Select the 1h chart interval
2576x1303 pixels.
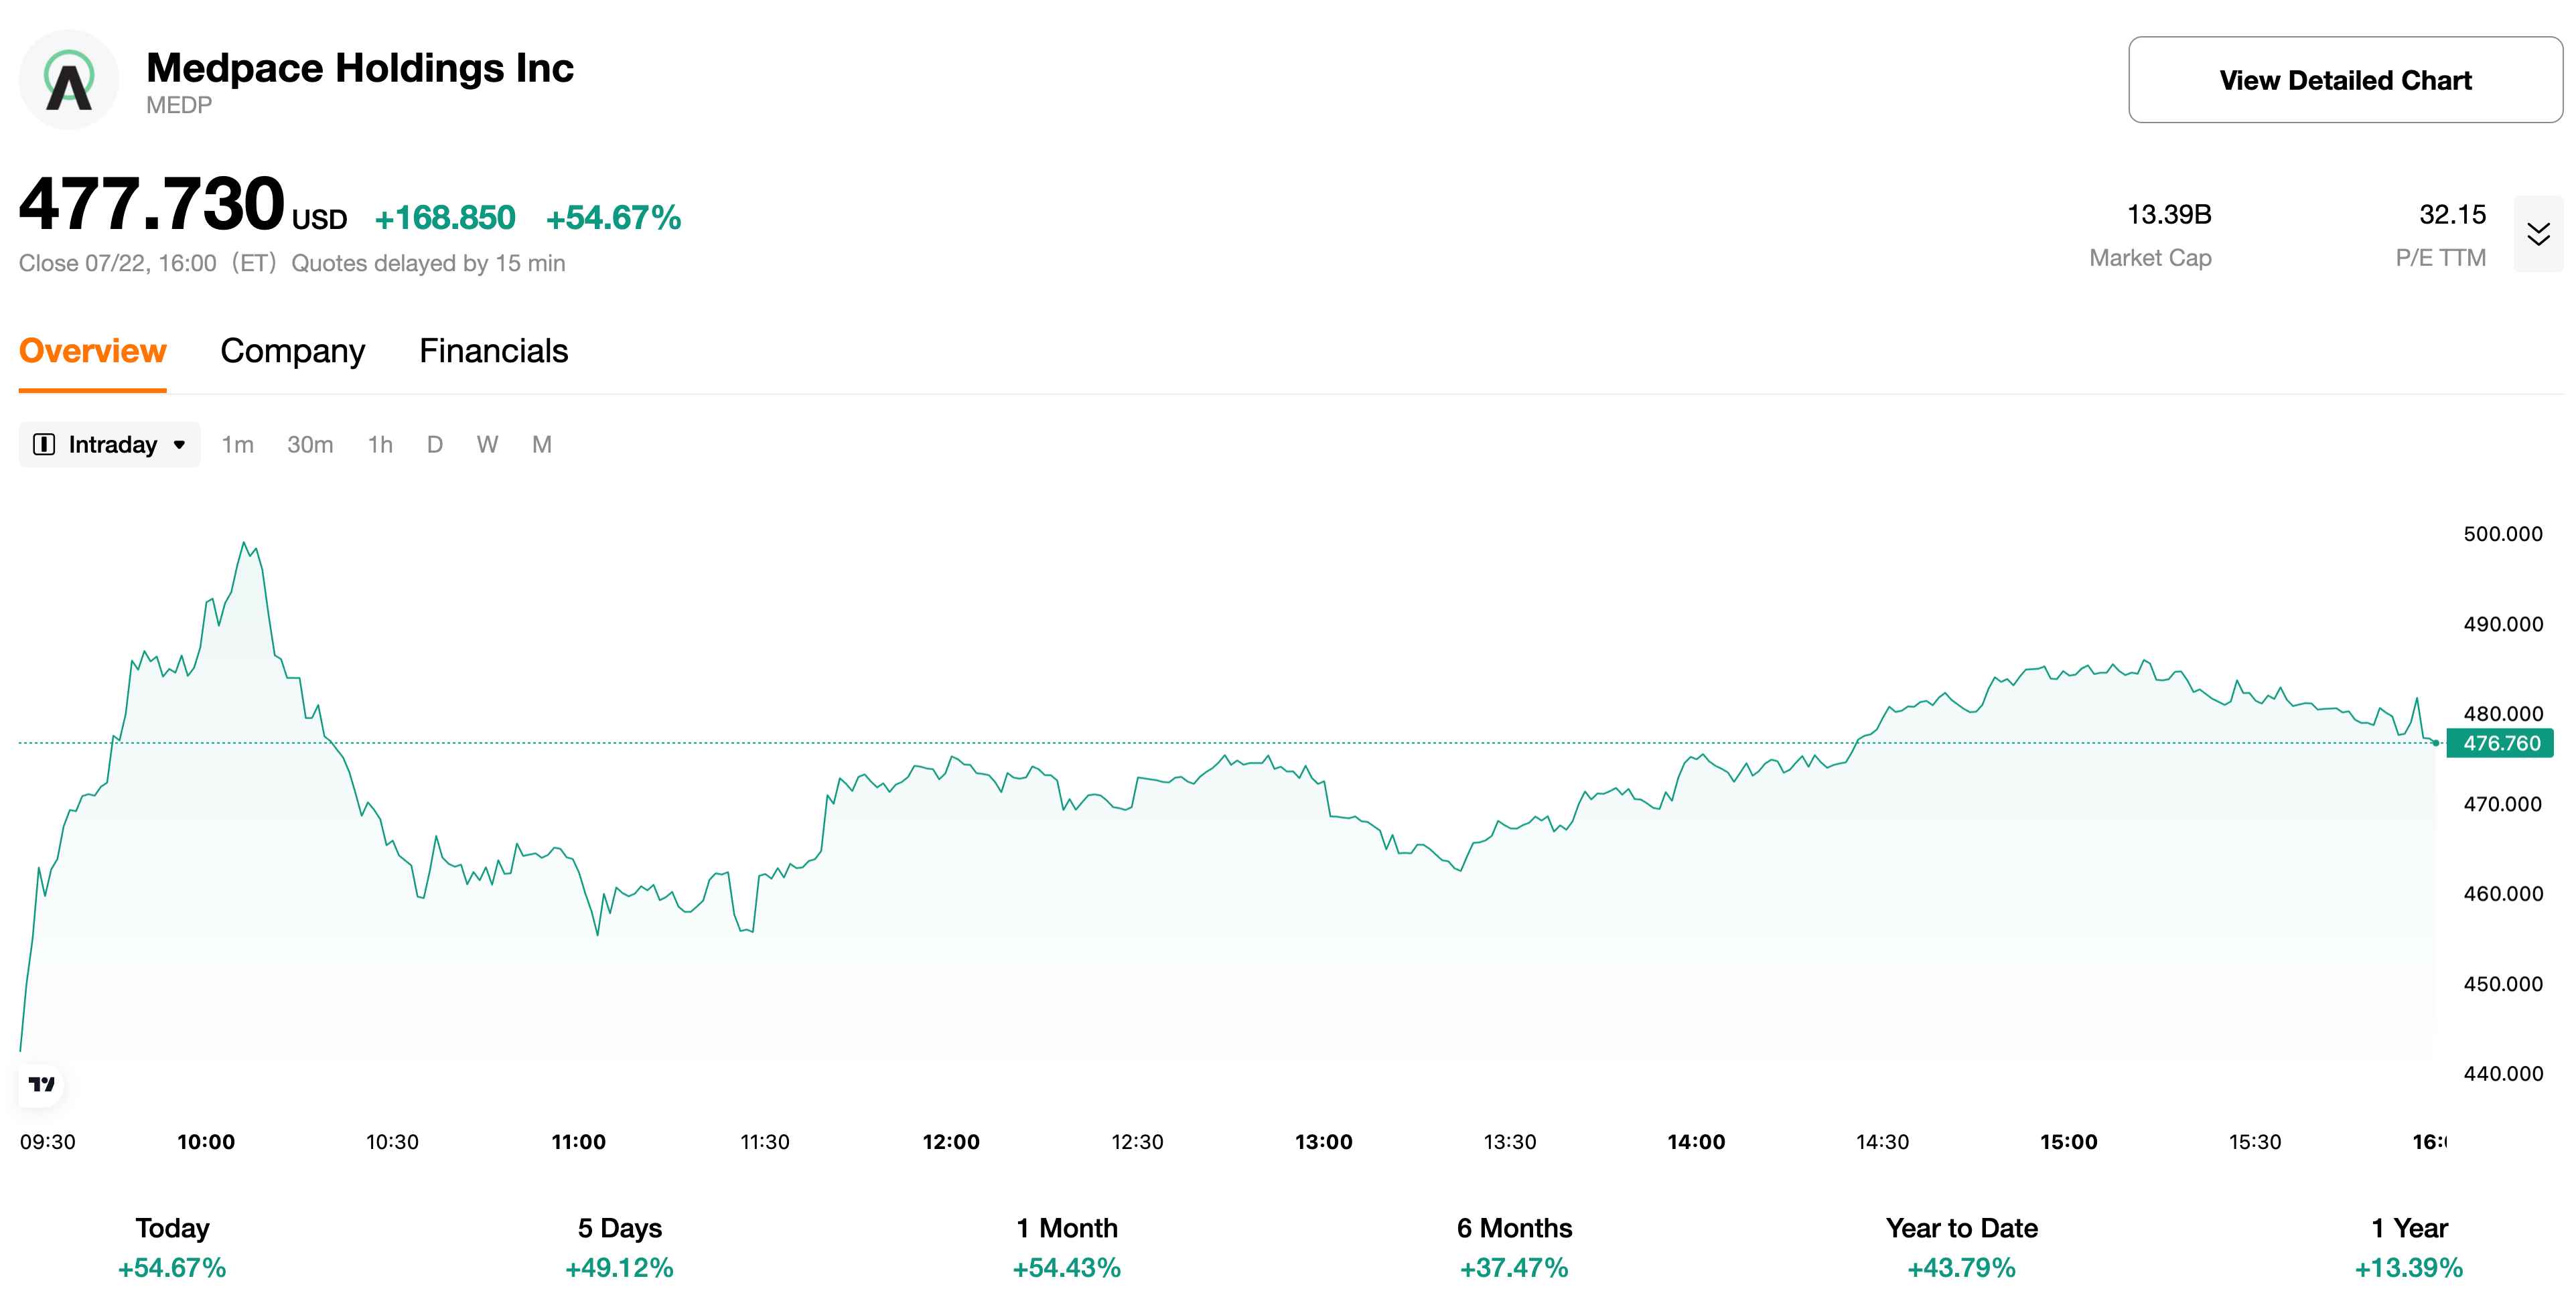[380, 444]
